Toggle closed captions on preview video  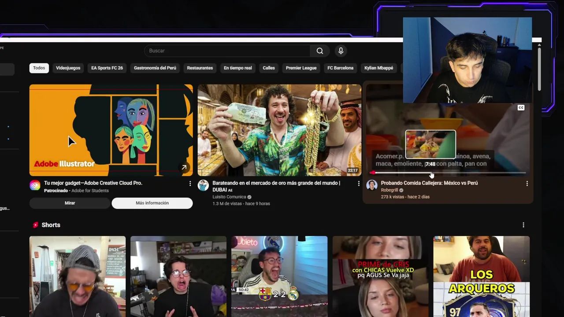point(521,108)
